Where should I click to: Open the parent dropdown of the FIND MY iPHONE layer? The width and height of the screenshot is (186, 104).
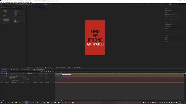tap(50, 75)
